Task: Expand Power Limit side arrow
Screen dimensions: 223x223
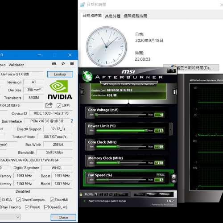Action: point(170,129)
